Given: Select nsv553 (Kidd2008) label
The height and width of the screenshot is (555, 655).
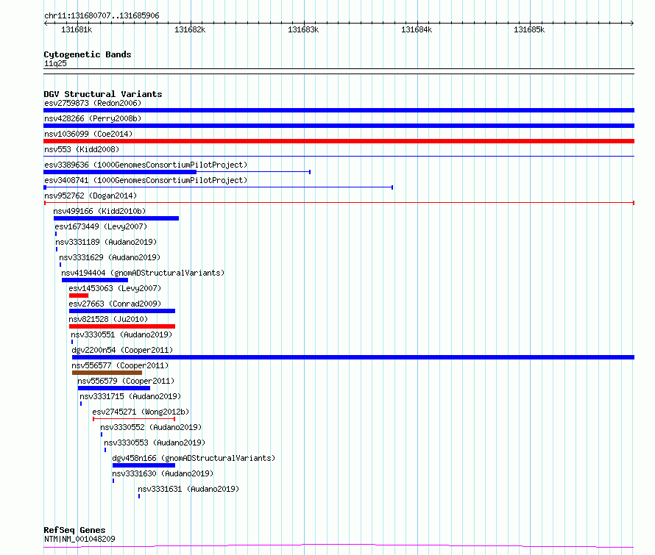Looking at the screenshot, I should coord(82,149).
